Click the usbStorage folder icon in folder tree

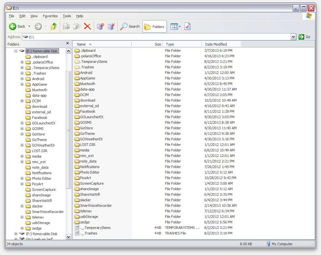tap(28, 222)
